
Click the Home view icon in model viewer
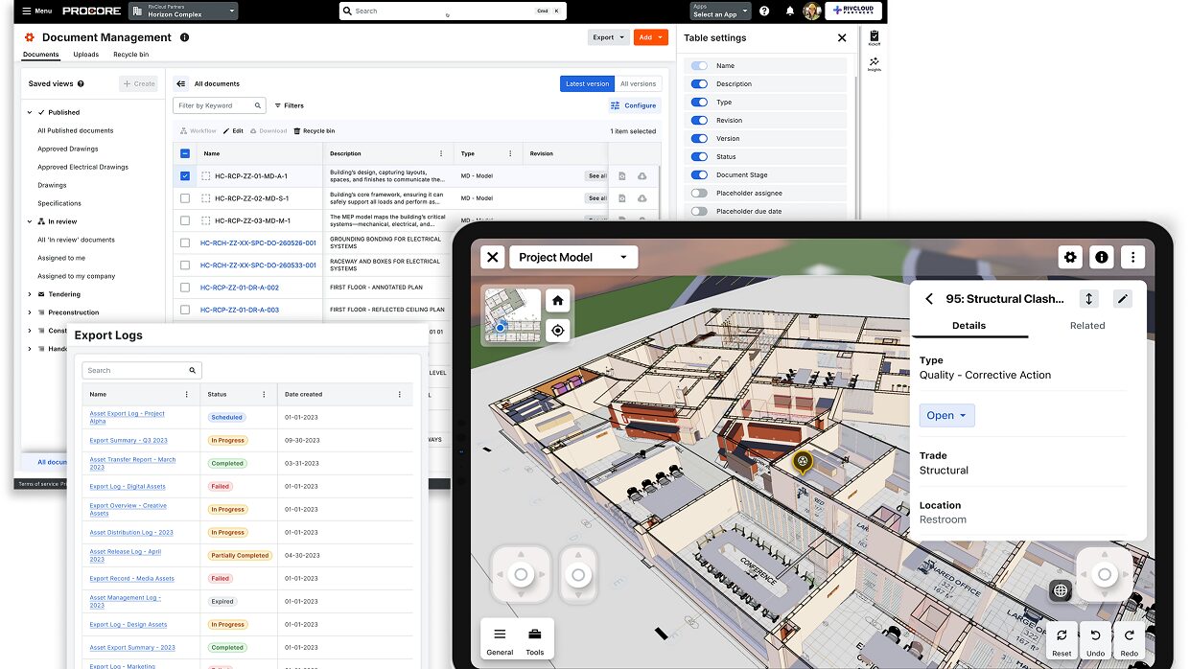click(x=557, y=301)
